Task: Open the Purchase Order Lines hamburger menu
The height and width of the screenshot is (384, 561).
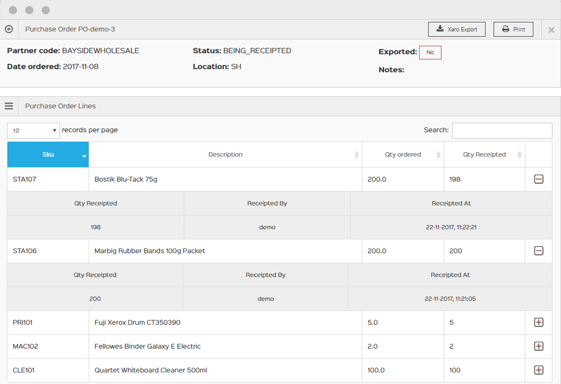Action: (x=9, y=106)
